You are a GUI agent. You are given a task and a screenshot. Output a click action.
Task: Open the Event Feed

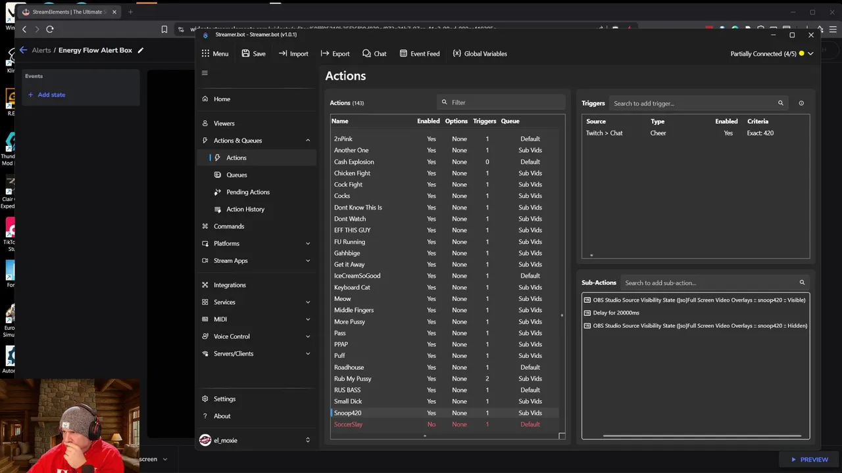point(420,54)
